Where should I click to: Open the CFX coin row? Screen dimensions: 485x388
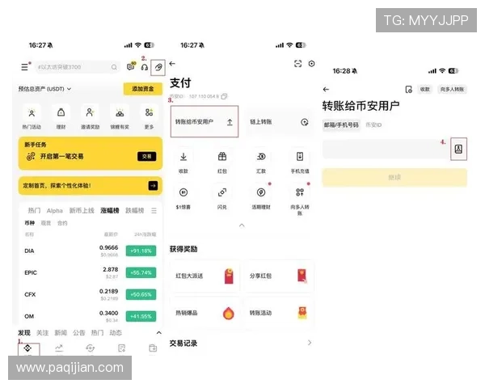(91, 294)
